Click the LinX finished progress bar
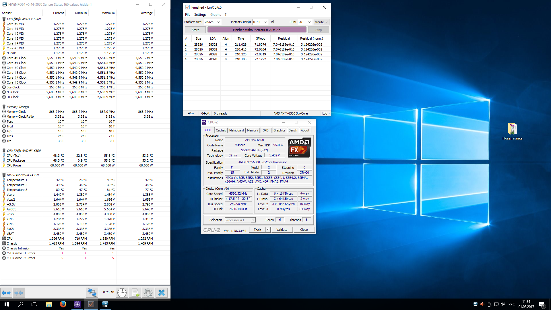The image size is (551, 310). 257,30
